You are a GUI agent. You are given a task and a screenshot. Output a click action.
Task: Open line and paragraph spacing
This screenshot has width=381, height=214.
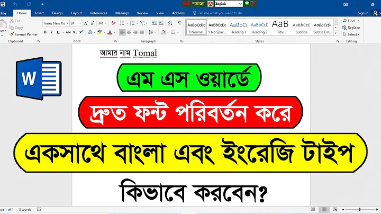(x=151, y=32)
